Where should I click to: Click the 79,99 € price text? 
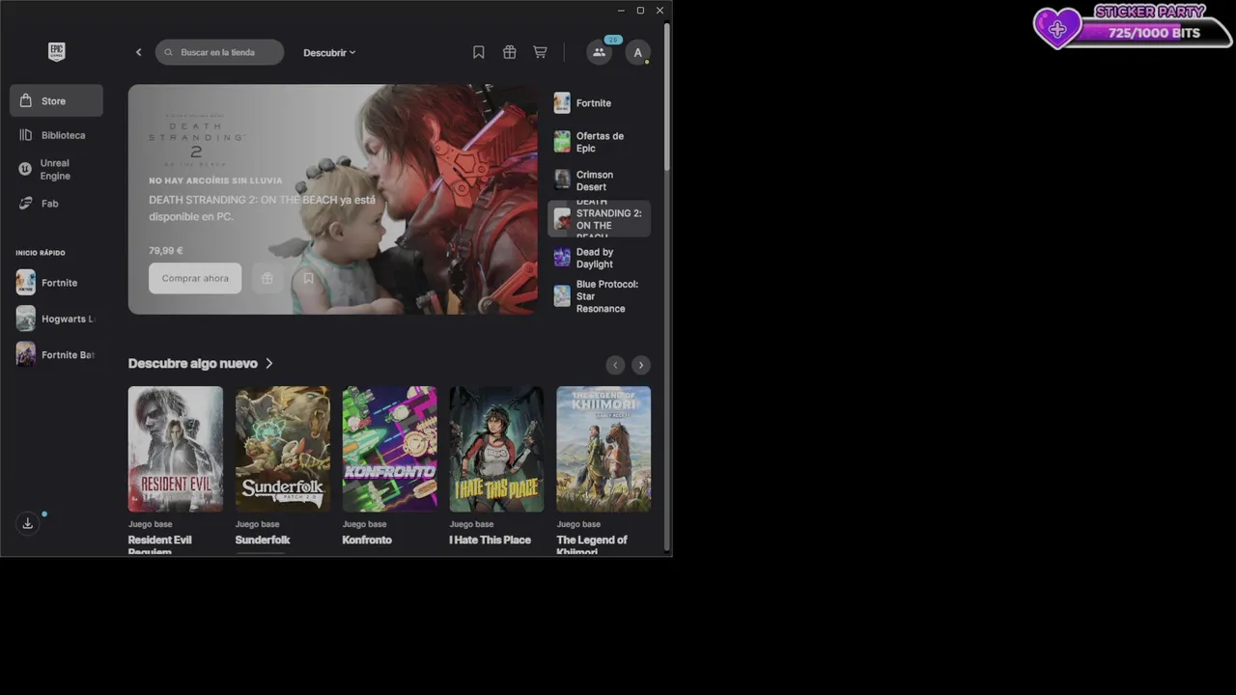click(165, 251)
